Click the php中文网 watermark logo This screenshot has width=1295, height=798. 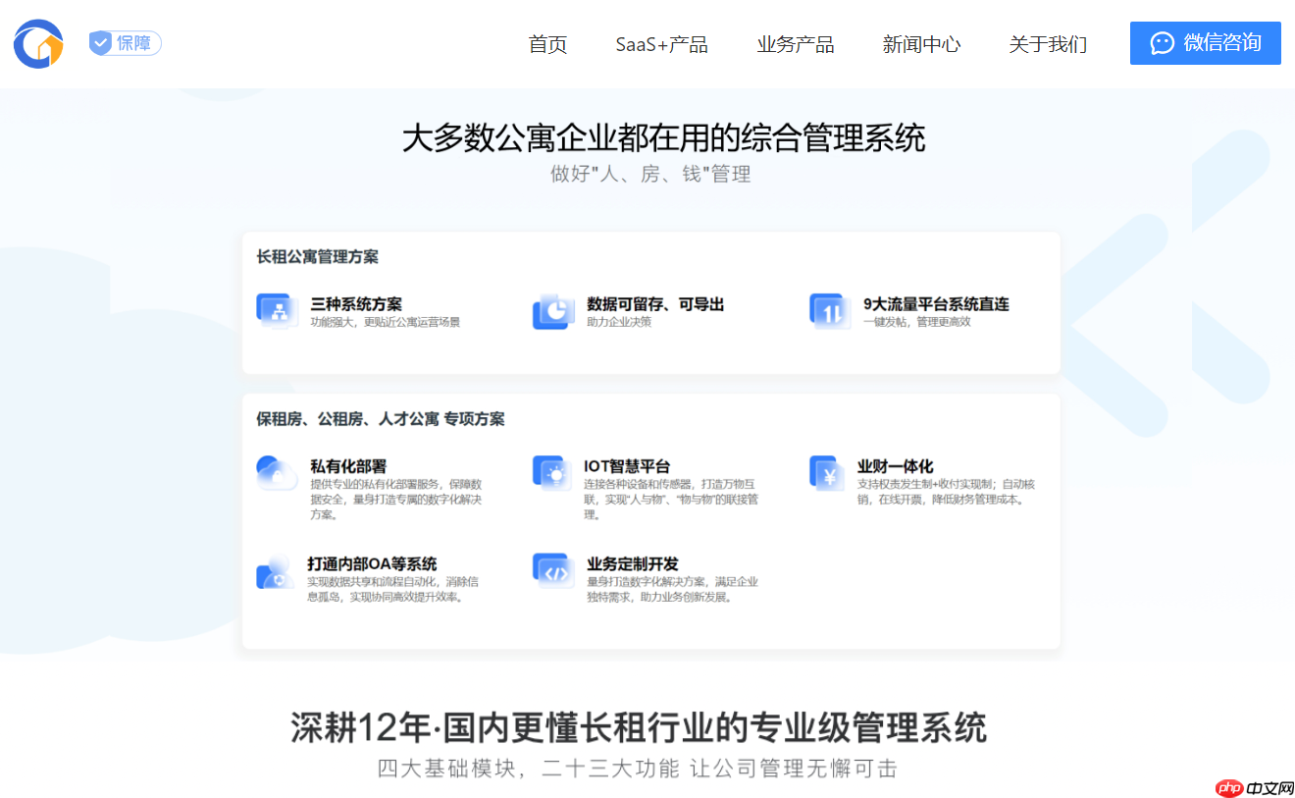[x=1246, y=785]
